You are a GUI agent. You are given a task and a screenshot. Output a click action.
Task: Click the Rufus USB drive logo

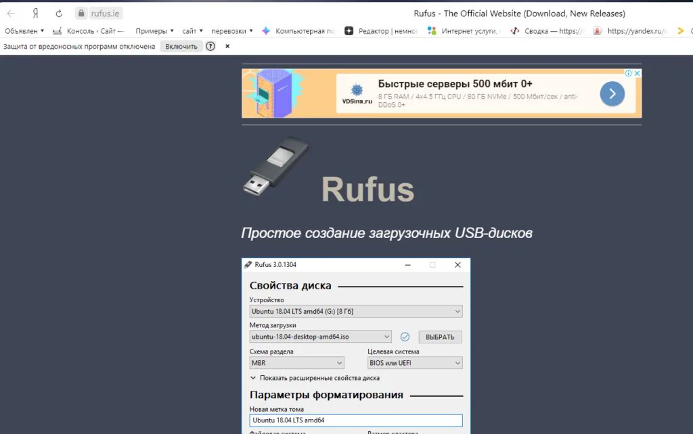(276, 167)
